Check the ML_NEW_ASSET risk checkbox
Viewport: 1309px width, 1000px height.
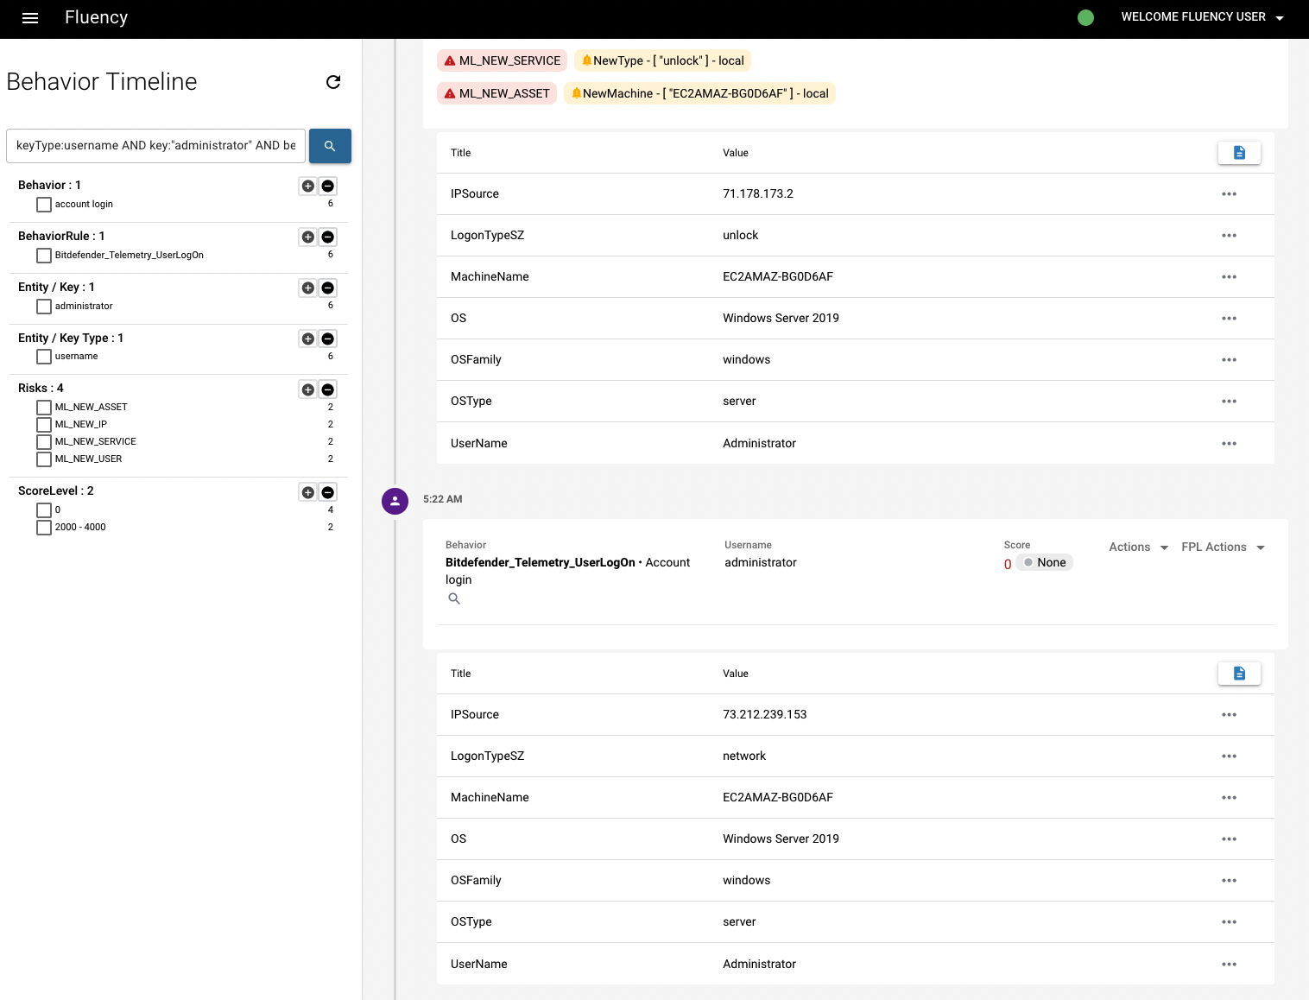click(x=44, y=408)
